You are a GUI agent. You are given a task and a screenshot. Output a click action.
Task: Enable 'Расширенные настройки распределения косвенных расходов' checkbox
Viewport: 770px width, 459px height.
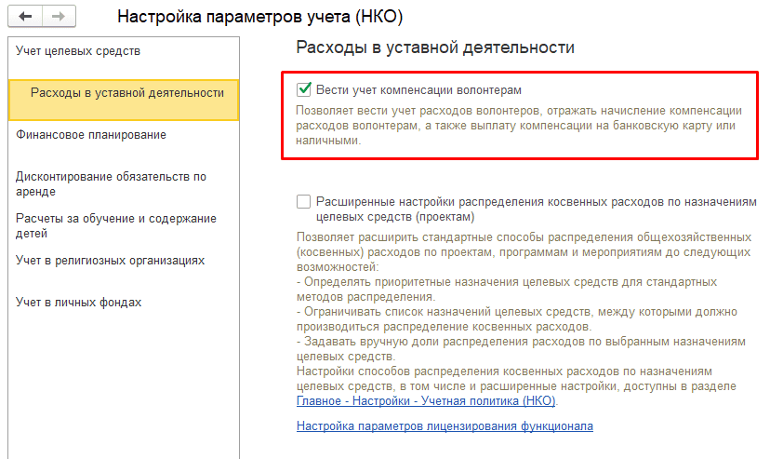point(303,201)
